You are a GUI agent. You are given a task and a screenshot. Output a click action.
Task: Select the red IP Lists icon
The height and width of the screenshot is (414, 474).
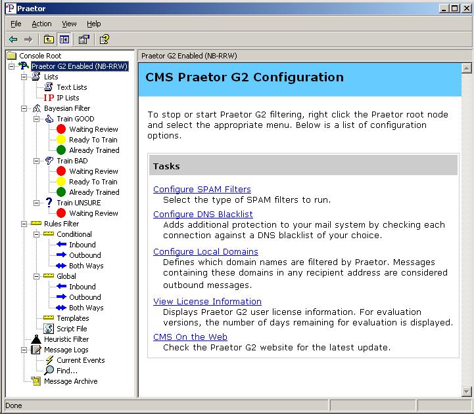point(49,98)
